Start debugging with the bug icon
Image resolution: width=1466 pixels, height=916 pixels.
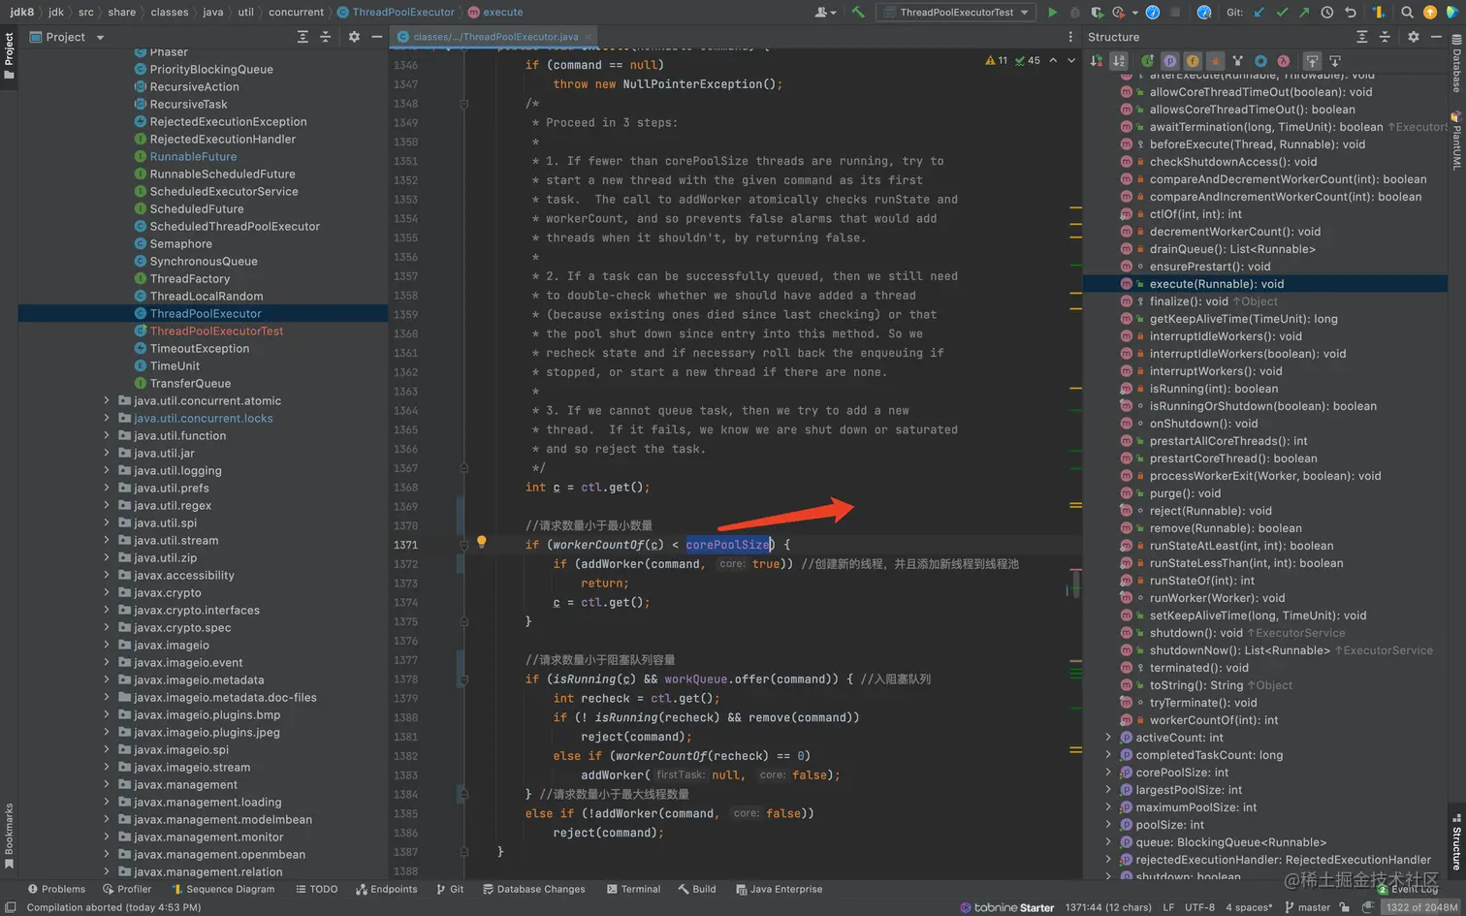tap(1074, 12)
